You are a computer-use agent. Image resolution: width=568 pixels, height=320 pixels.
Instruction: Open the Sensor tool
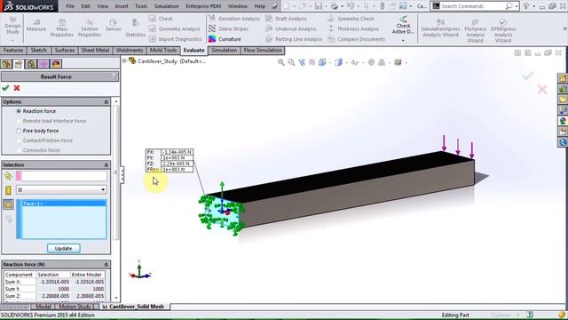point(113,25)
